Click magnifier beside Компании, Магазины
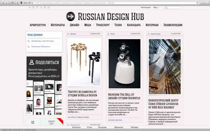The image size is (210, 131). (29, 47)
